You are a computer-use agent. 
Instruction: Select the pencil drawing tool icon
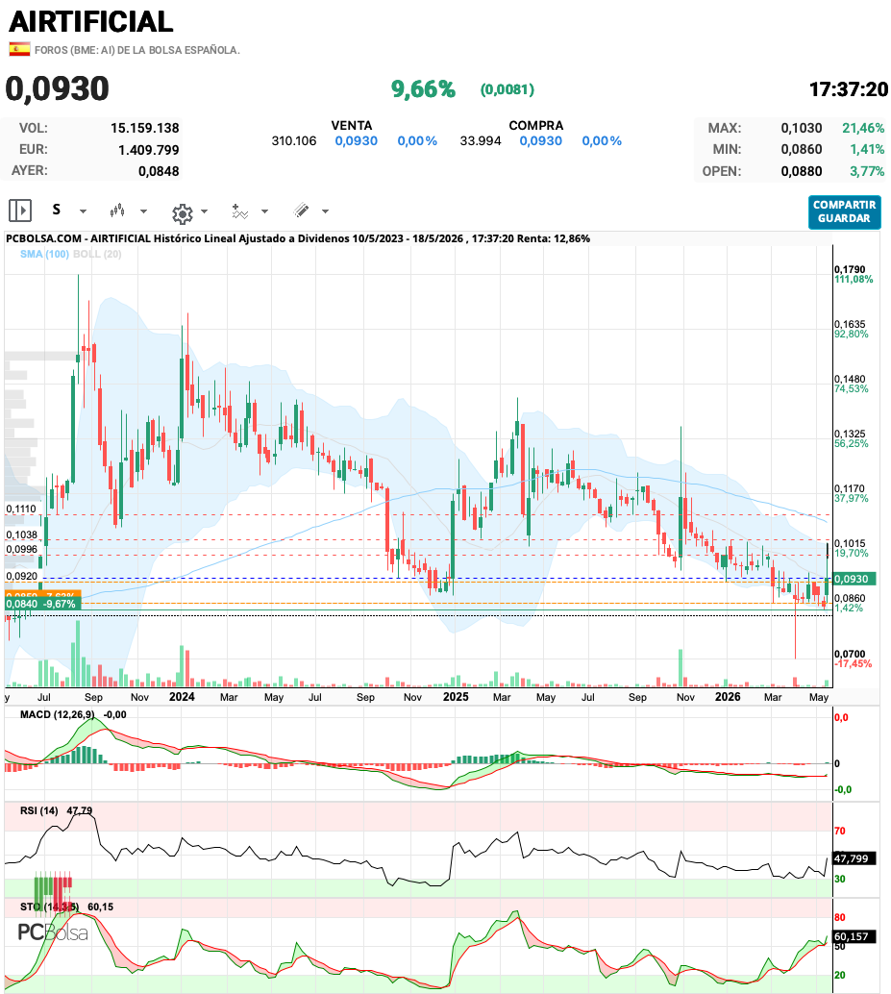click(x=302, y=211)
